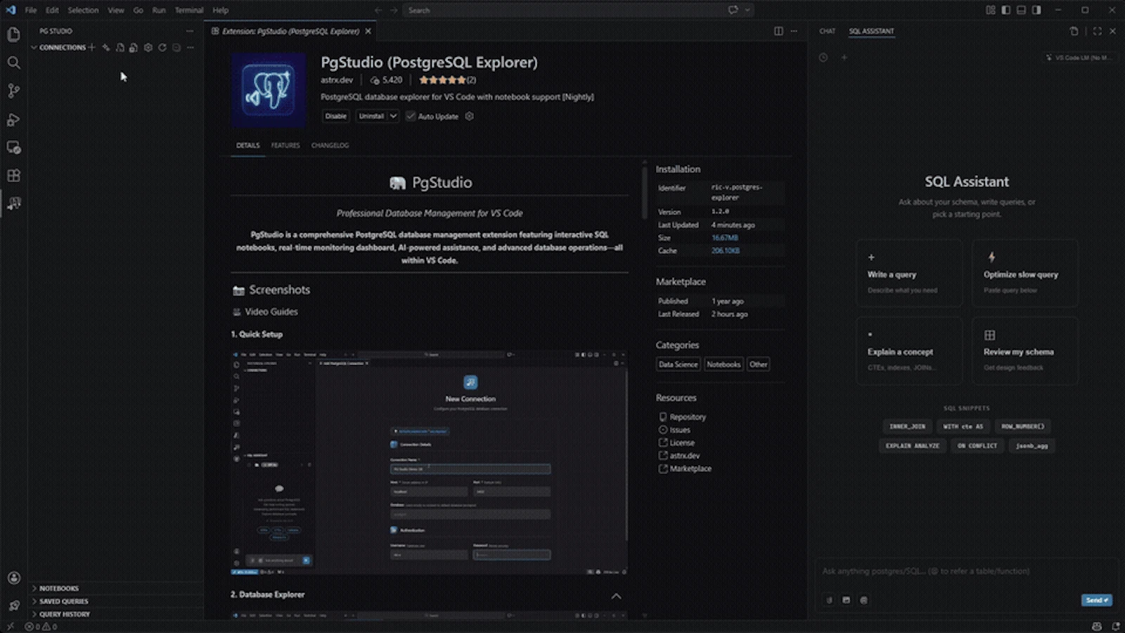
Task: Click the new notebook file icon in Connections
Action: (x=120, y=47)
